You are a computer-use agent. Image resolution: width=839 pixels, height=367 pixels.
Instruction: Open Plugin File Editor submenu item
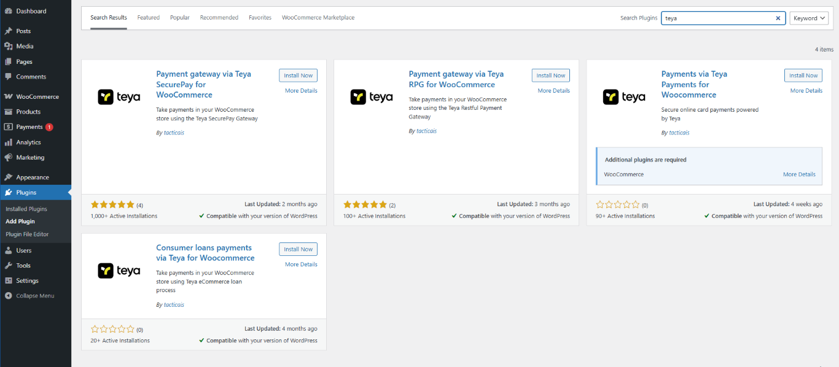click(27, 234)
